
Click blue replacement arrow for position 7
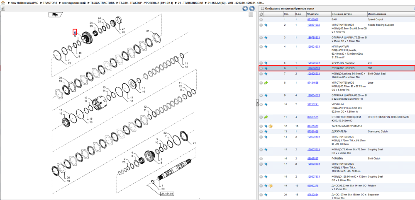tap(266, 73)
